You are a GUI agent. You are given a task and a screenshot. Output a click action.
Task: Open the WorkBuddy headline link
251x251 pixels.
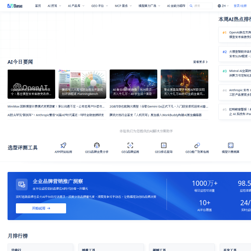tap(156, 115)
